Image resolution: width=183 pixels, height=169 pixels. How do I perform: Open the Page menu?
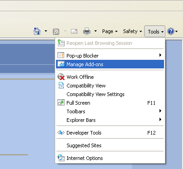pyautogui.click(x=110, y=31)
